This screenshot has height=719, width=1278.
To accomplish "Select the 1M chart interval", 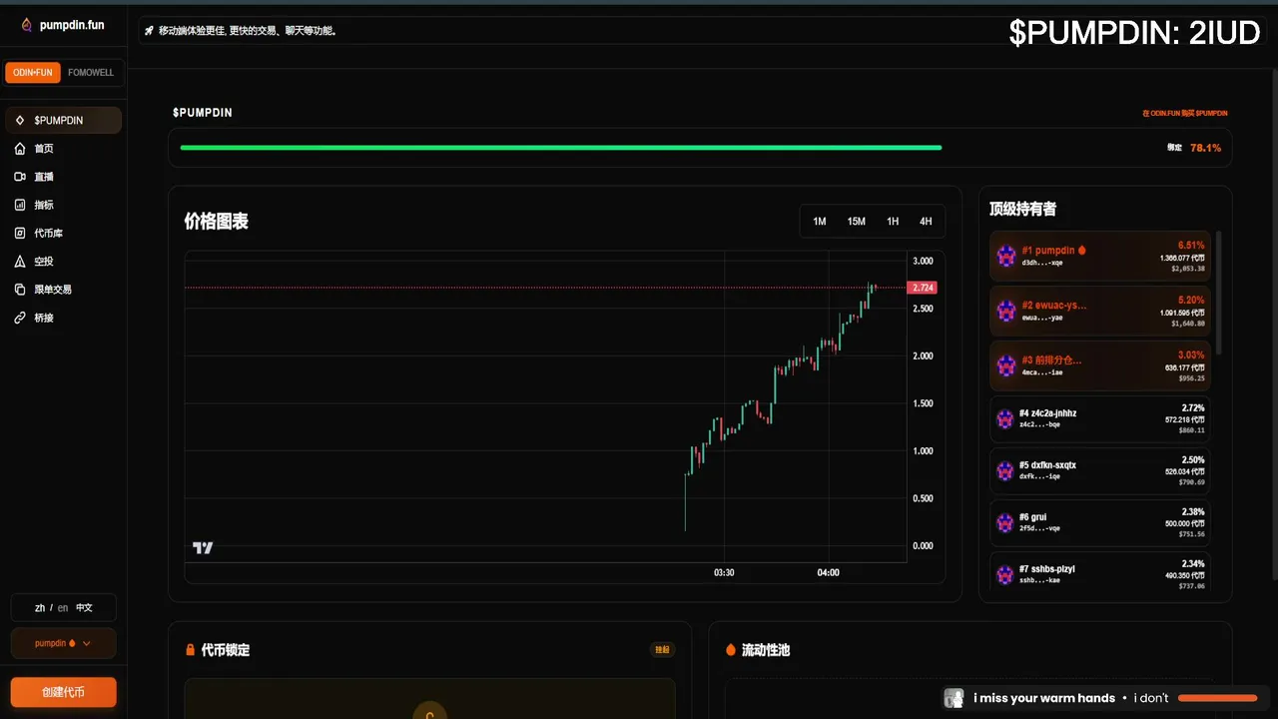I will point(820,222).
